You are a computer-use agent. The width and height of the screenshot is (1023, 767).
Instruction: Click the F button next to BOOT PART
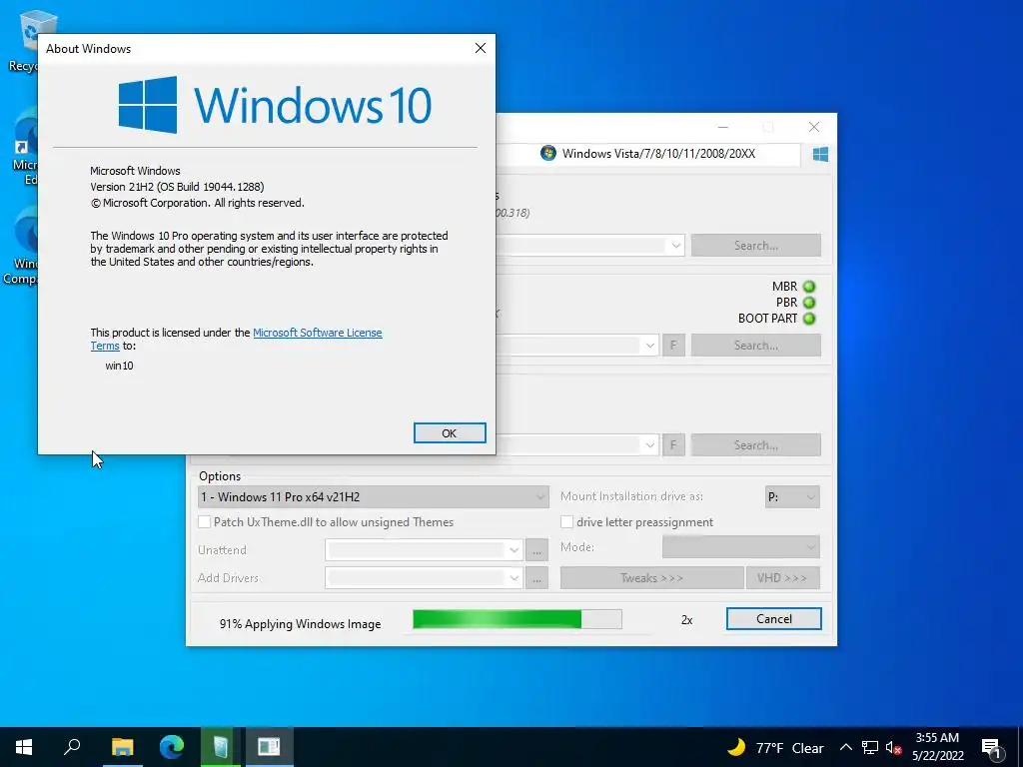(x=673, y=345)
